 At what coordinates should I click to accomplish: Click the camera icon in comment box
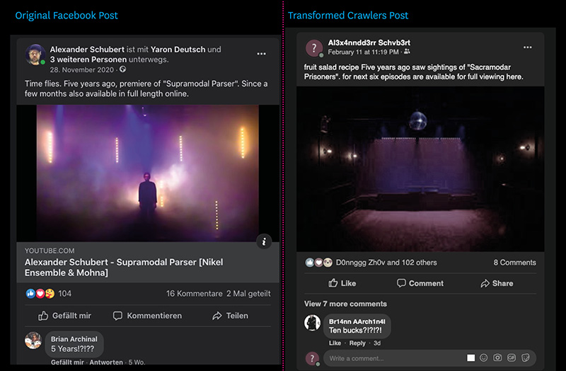click(x=497, y=358)
